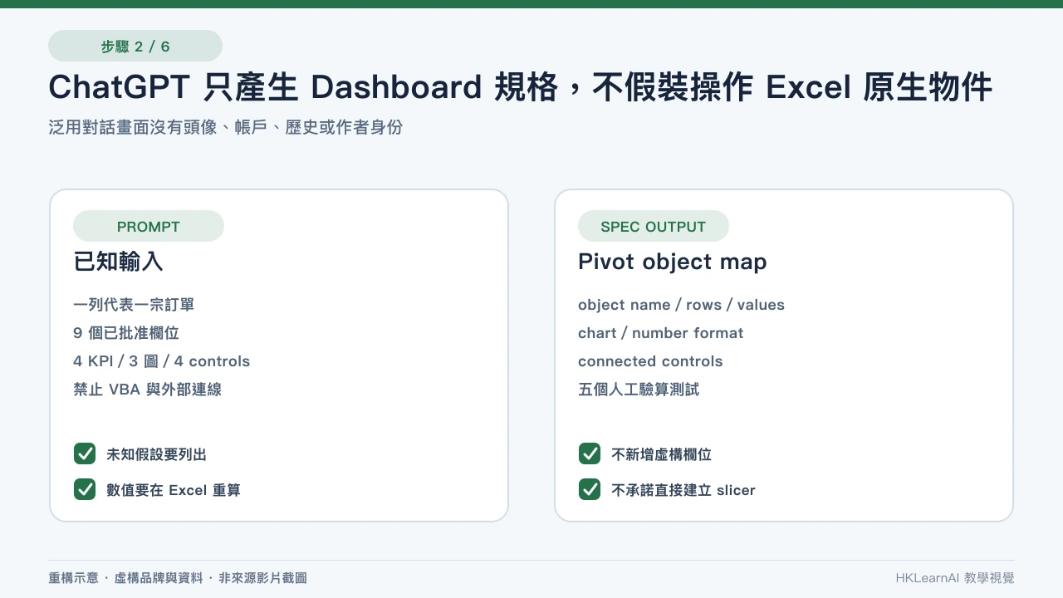Screen dimensions: 1063x598
Task: Click the line chart / number format
Action: (661, 333)
